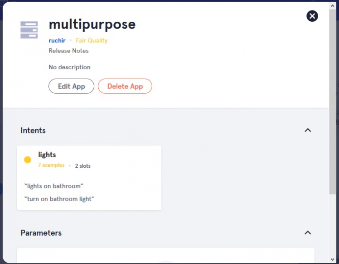Open the lights intent title
This screenshot has height=264, width=339.
point(47,155)
